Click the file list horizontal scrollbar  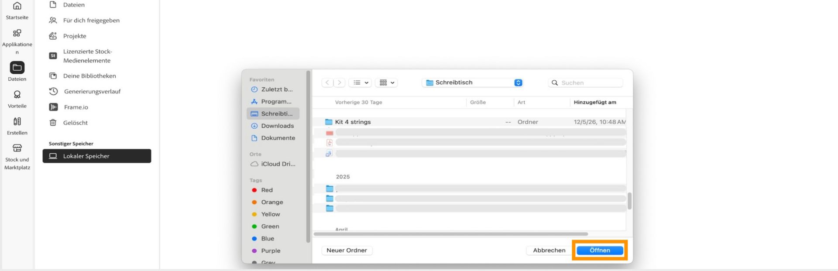coord(451,234)
